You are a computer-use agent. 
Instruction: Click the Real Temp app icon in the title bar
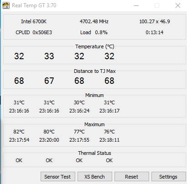(6, 5)
